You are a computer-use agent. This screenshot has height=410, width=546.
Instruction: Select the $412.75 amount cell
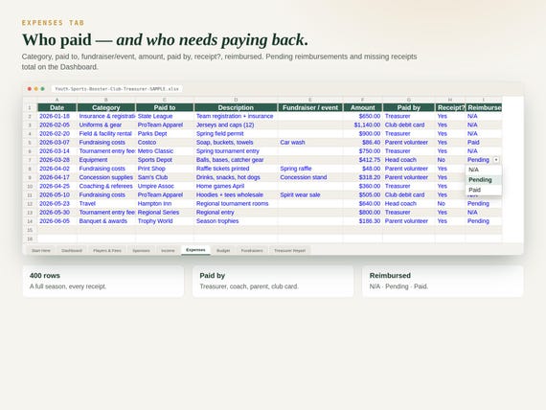click(362, 160)
